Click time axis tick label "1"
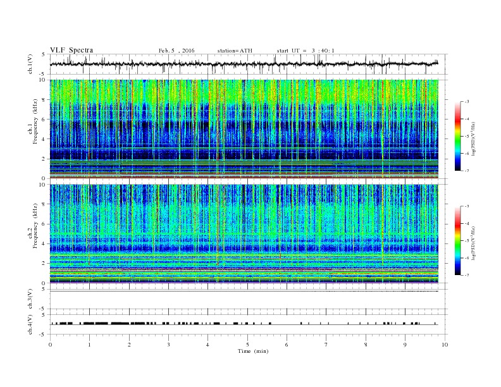Screen dimensions: 501x387 89,345
